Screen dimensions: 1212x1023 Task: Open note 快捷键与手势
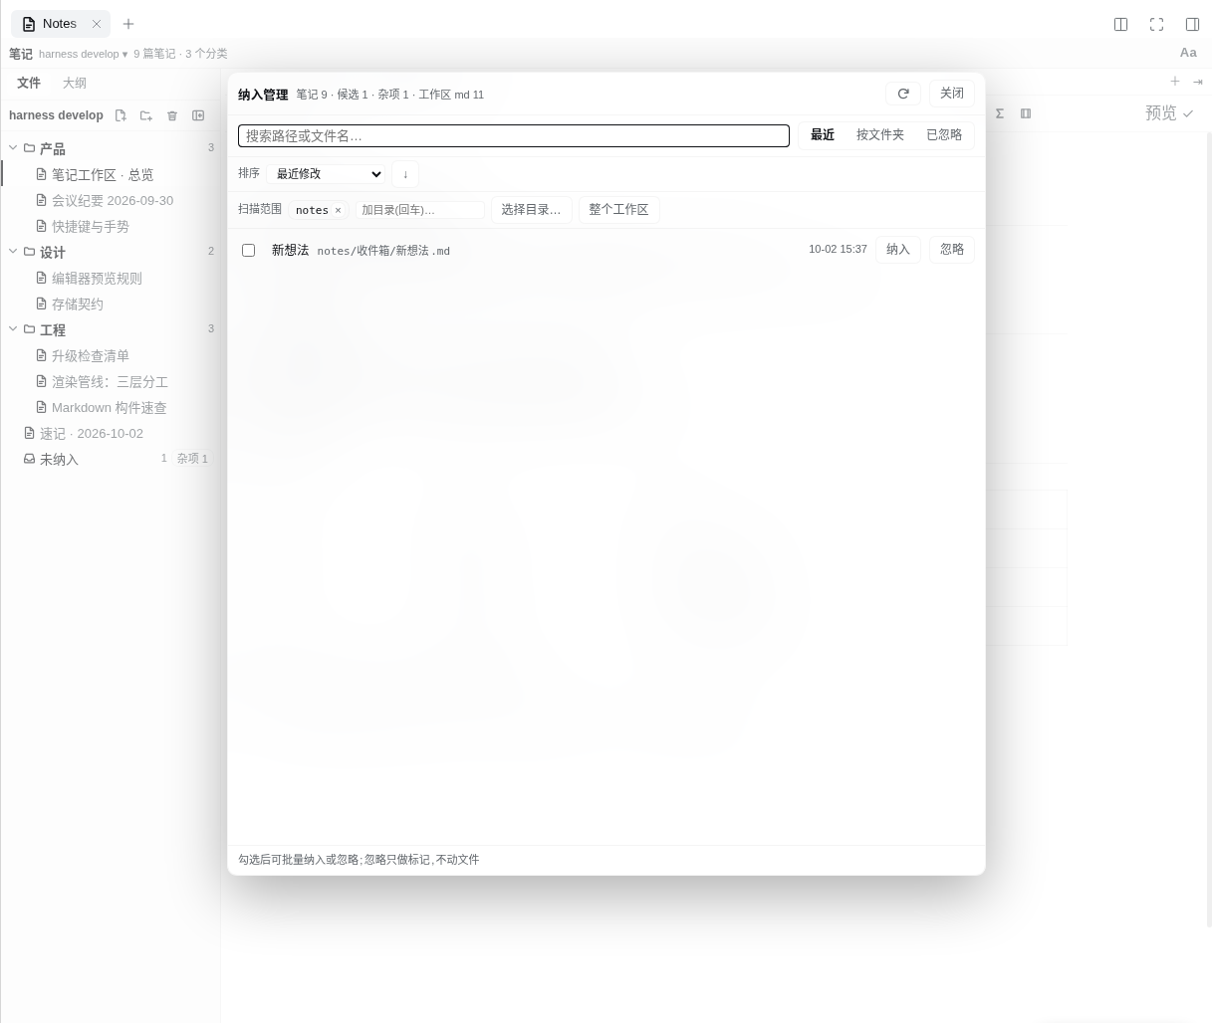[111, 226]
